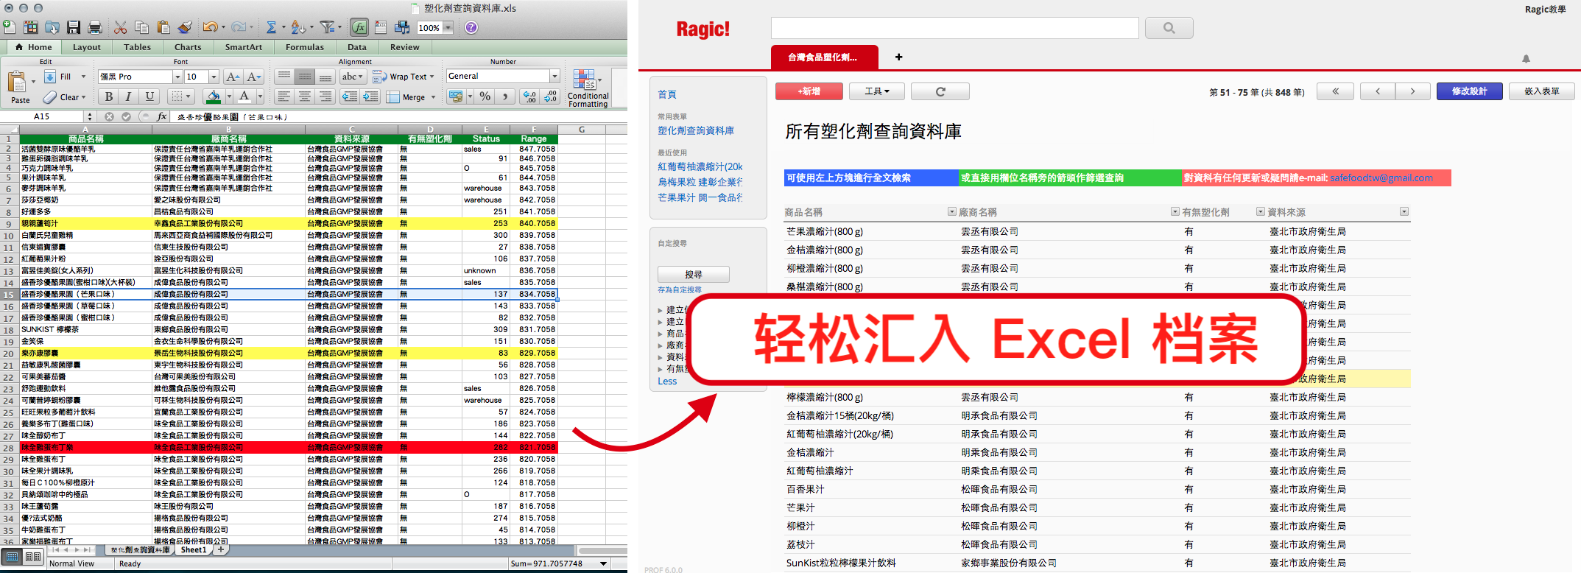Open the font size 10 dropdown
The image size is (1581, 573).
[214, 77]
